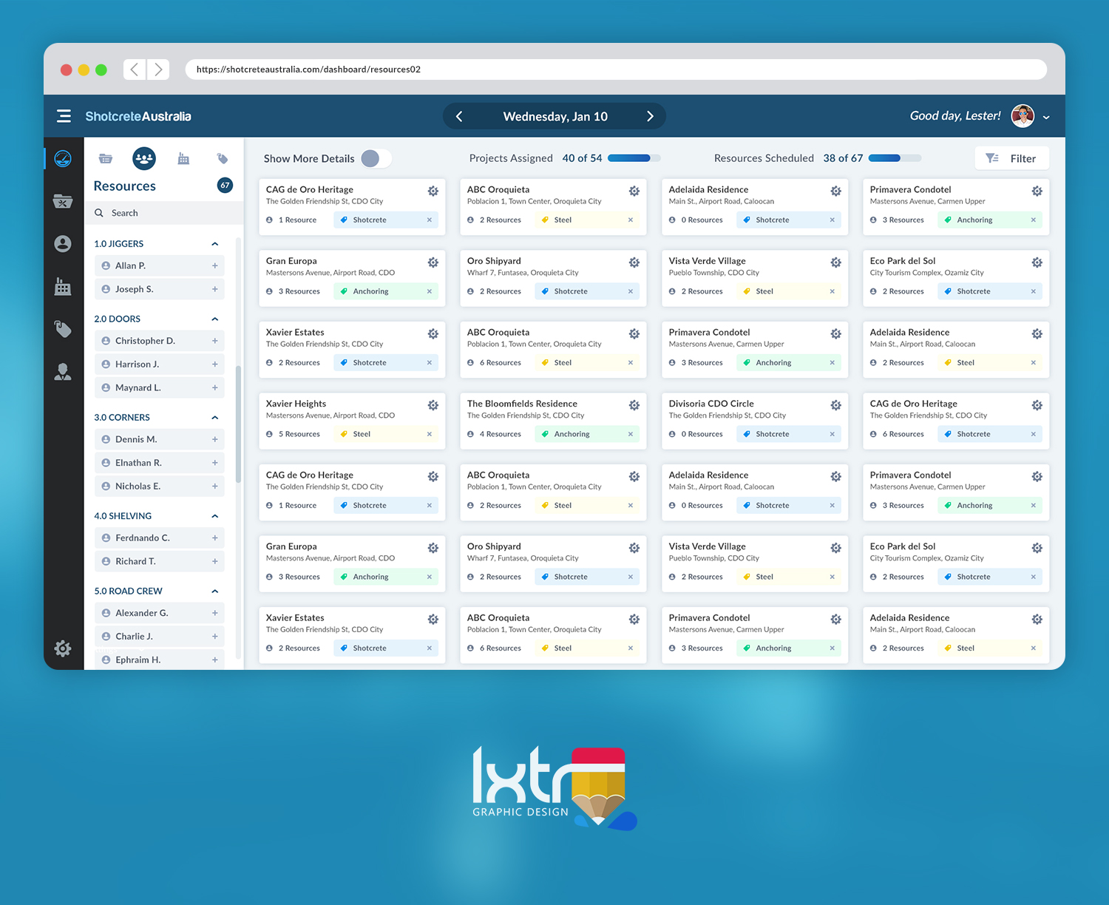Open the projects folder icon in dark sidebar
This screenshot has height=905, width=1109.
pos(63,200)
